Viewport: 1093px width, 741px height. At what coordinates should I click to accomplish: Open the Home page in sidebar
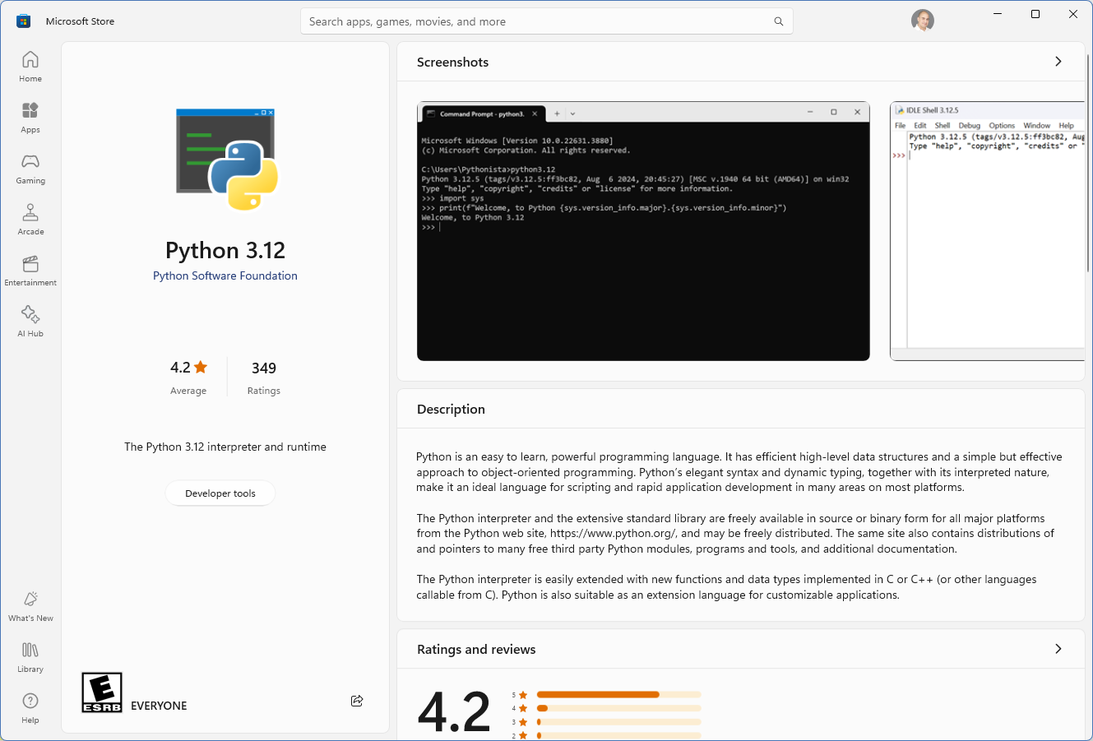(30, 67)
